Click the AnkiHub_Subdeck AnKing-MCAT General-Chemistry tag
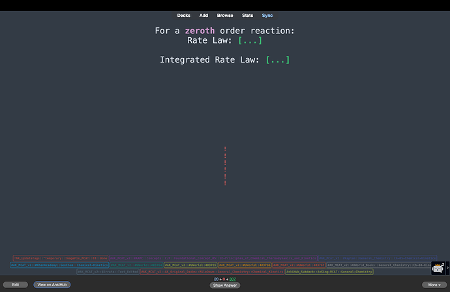Screen dimensions: 450x292 329,272
